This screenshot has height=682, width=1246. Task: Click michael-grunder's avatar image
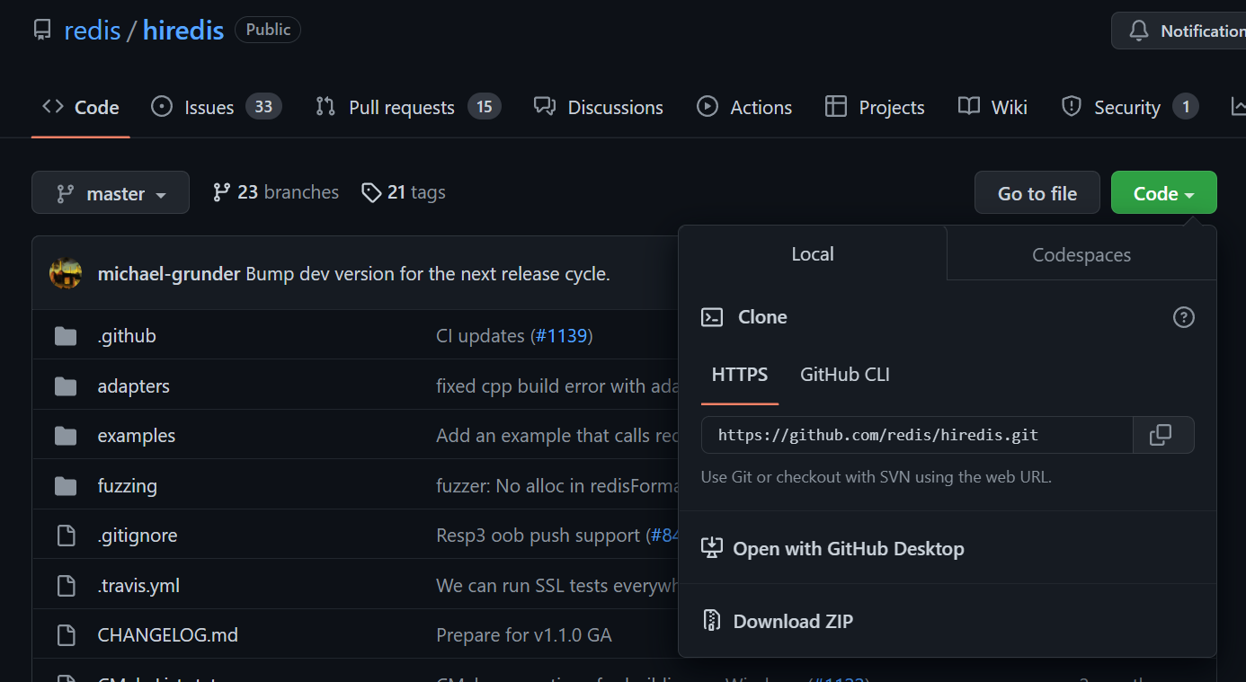pyautogui.click(x=66, y=274)
